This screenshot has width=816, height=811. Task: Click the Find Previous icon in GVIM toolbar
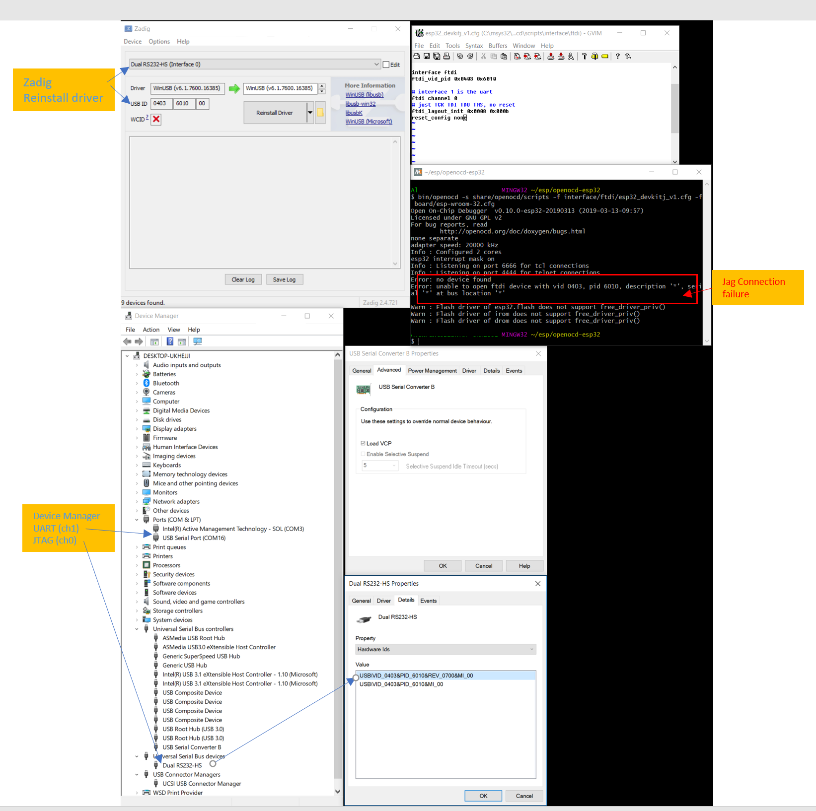[537, 57]
